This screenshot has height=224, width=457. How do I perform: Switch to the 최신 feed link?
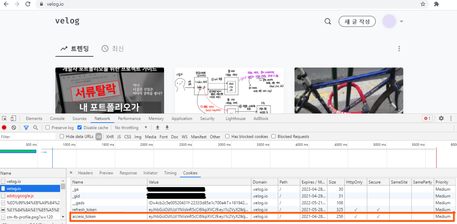(x=113, y=48)
